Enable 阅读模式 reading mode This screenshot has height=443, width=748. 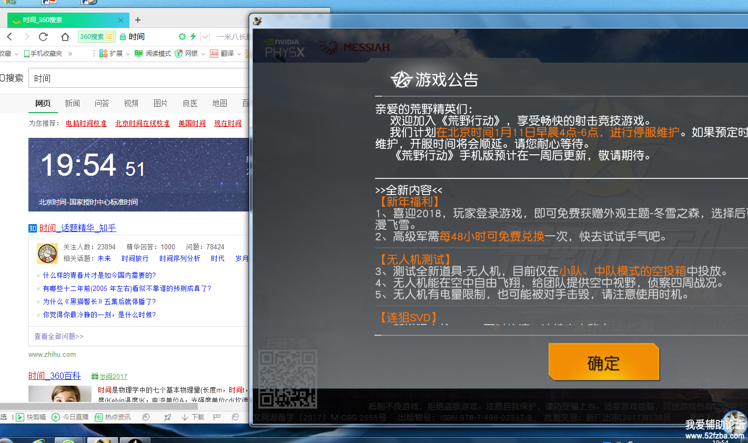click(x=153, y=54)
